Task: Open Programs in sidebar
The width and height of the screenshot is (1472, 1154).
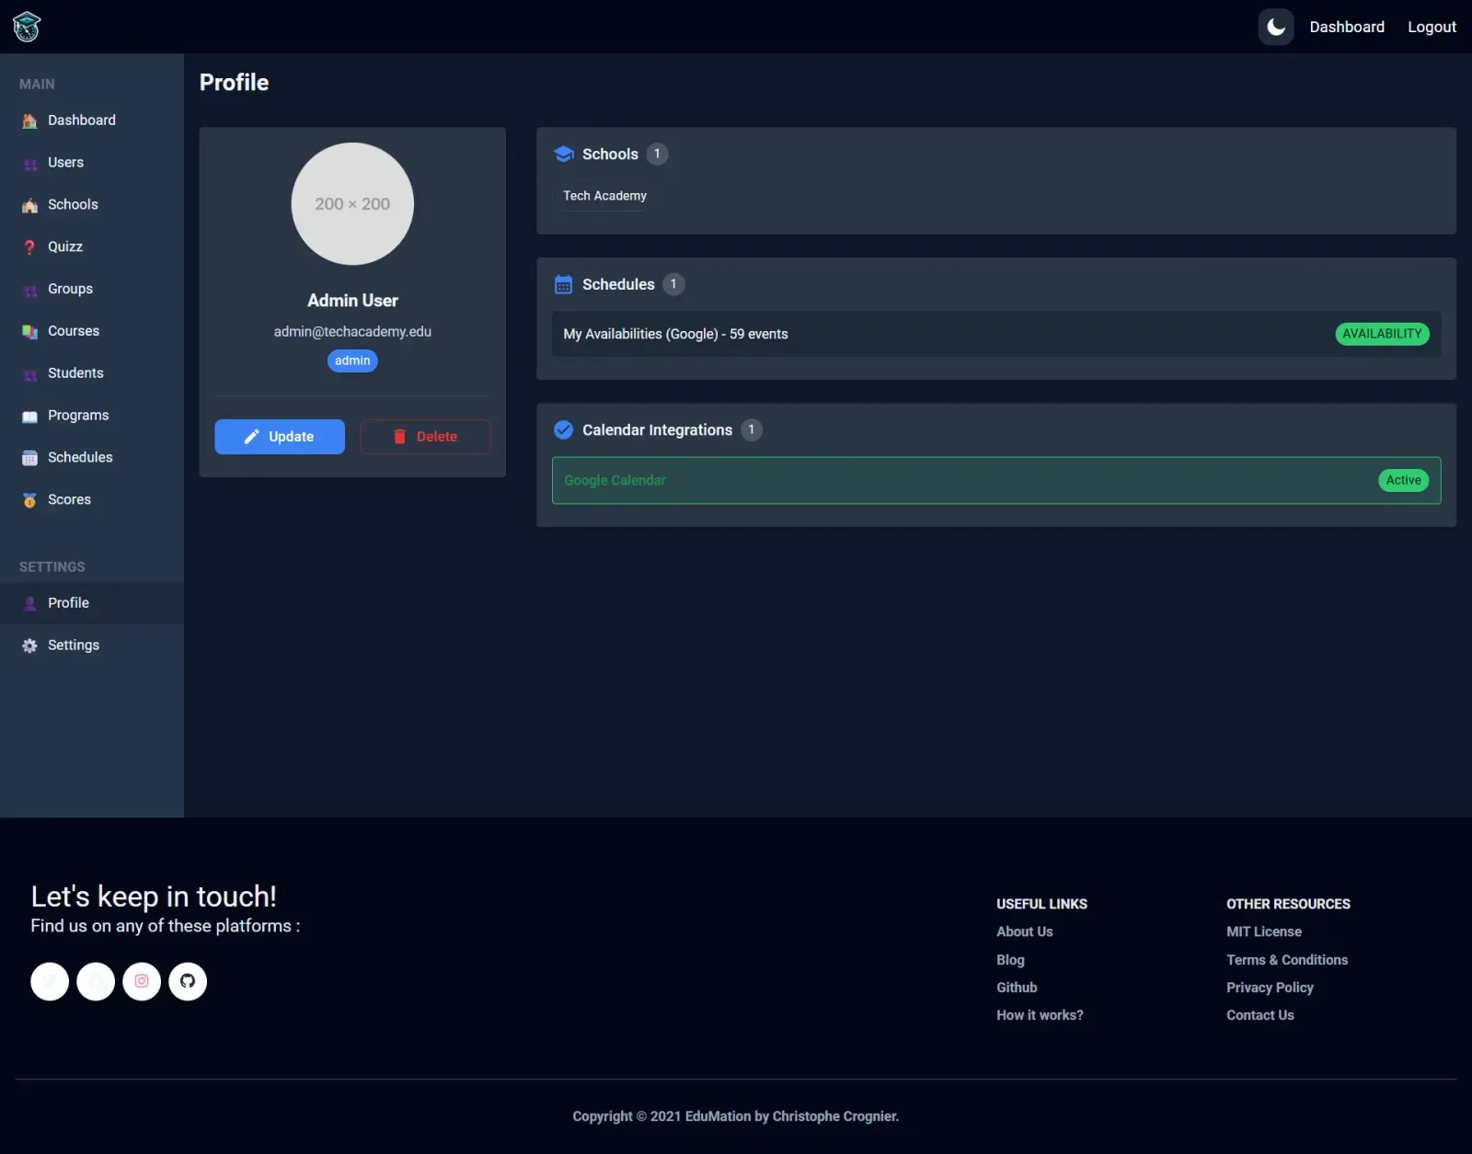Action: (92, 416)
